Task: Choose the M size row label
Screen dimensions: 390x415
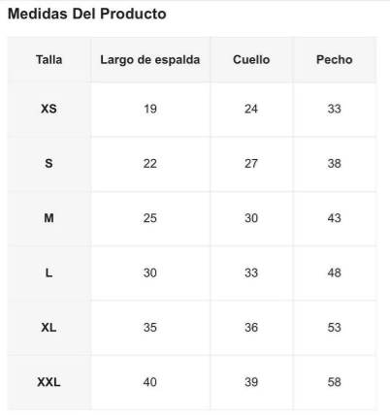Action: [x=49, y=218]
